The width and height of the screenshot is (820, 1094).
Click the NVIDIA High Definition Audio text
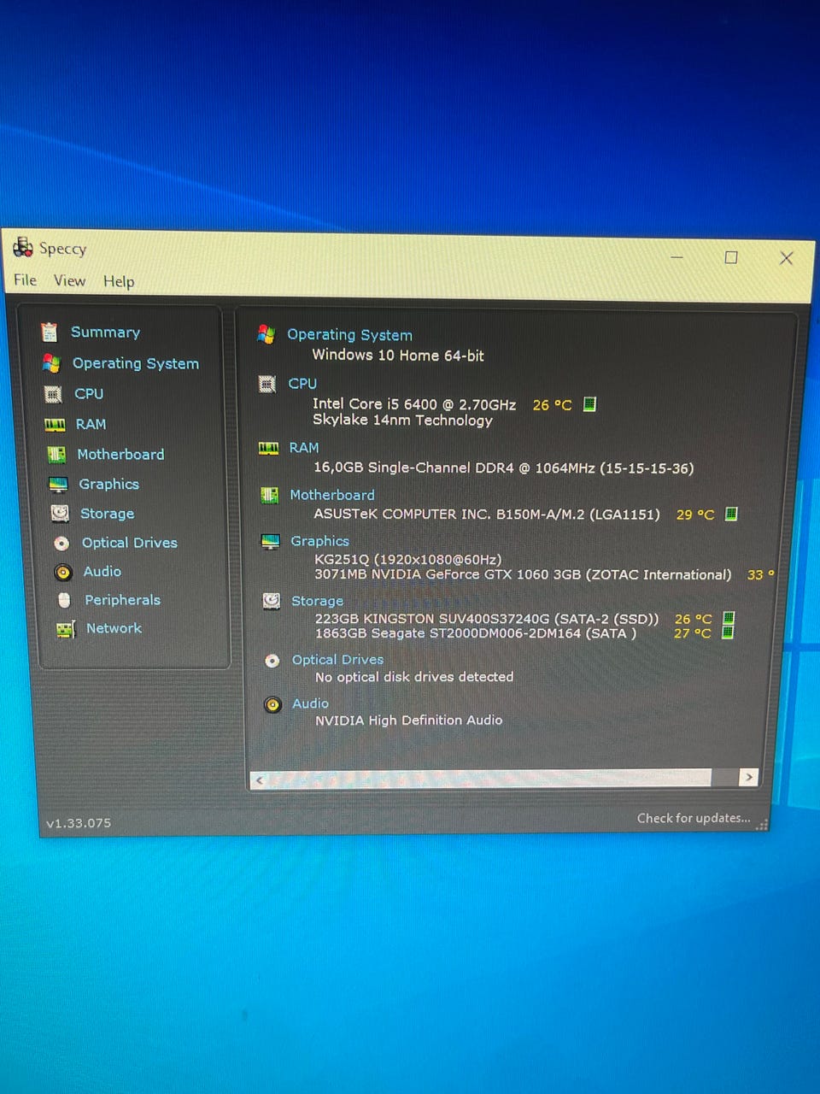pyautogui.click(x=409, y=721)
